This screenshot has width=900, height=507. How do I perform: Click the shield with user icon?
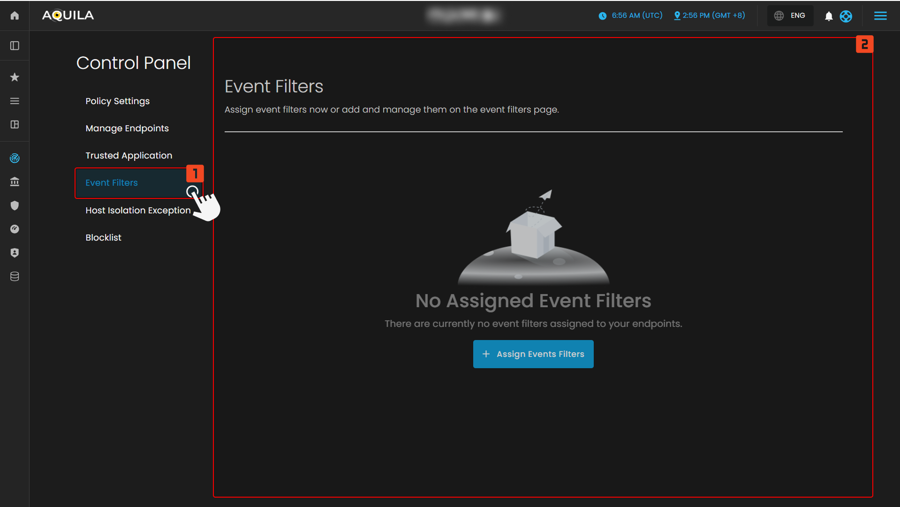click(x=15, y=253)
